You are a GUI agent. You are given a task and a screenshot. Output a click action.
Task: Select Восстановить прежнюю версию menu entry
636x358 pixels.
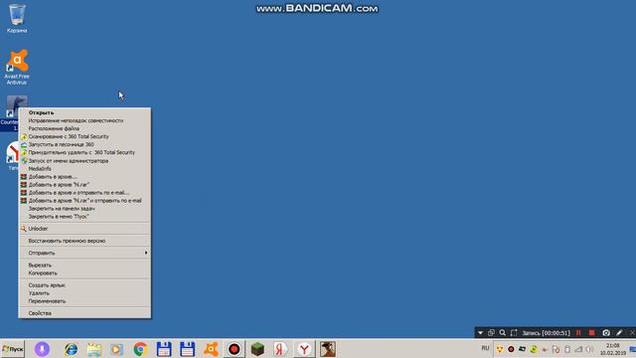[x=84, y=241]
